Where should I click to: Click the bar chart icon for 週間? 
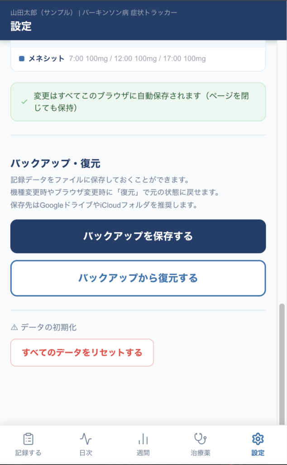pyautogui.click(x=143, y=439)
